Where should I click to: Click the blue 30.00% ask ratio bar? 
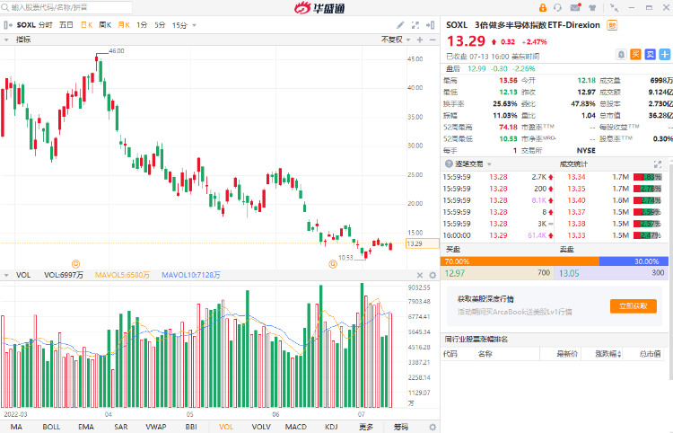634,261
